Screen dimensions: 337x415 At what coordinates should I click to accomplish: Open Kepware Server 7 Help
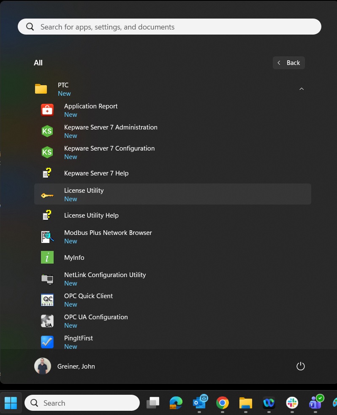(x=96, y=173)
